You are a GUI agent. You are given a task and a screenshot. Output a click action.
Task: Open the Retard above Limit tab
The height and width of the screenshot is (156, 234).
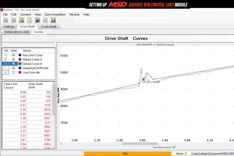16,32
